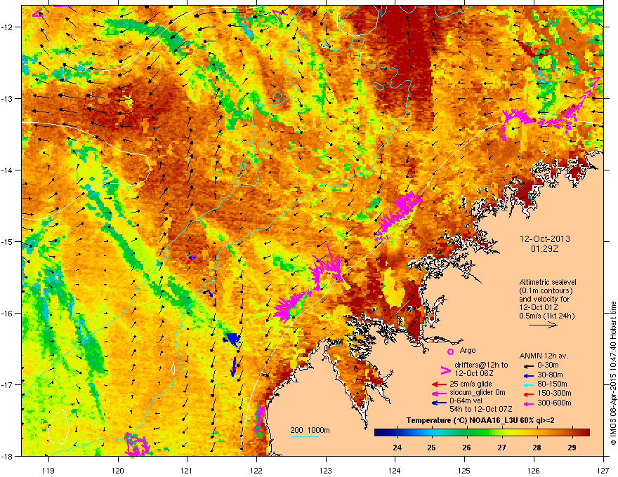This screenshot has height=477, width=618.
Task: Click the magenta drifter loop at bottom near 120.2E
Action: tap(137, 445)
